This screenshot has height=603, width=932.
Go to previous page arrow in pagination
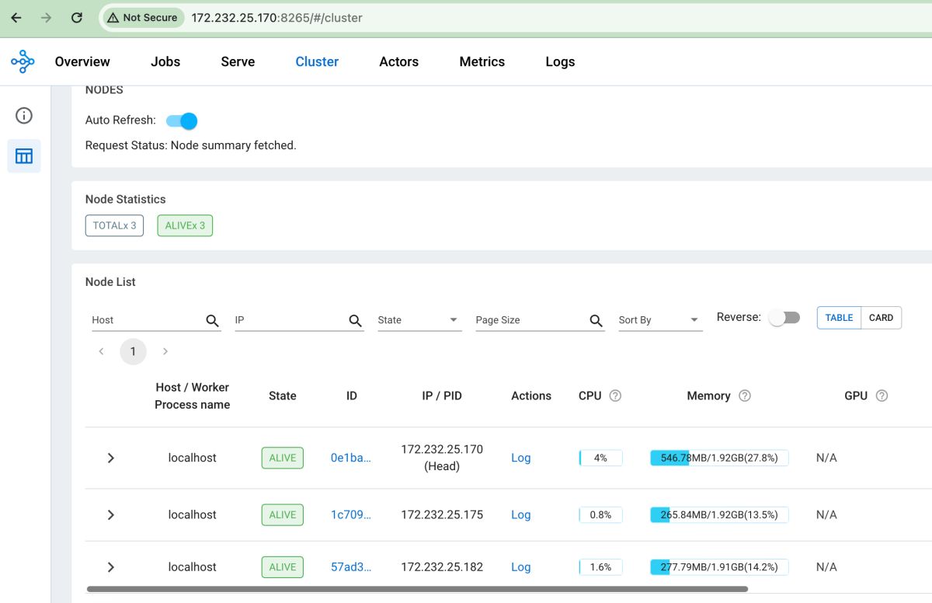101,351
